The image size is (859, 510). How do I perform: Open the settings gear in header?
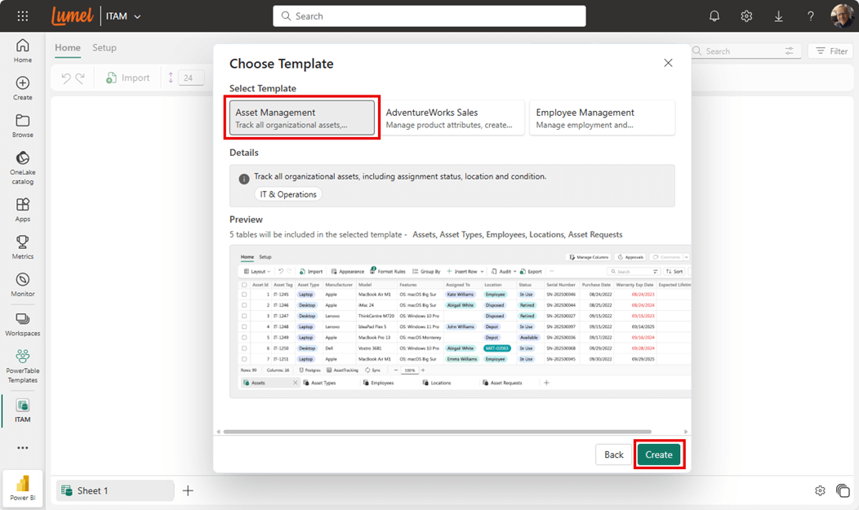746,16
